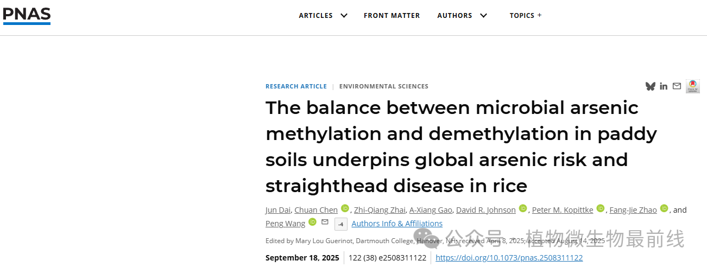Open Chuan Chen's ORCID icon

click(x=345, y=208)
